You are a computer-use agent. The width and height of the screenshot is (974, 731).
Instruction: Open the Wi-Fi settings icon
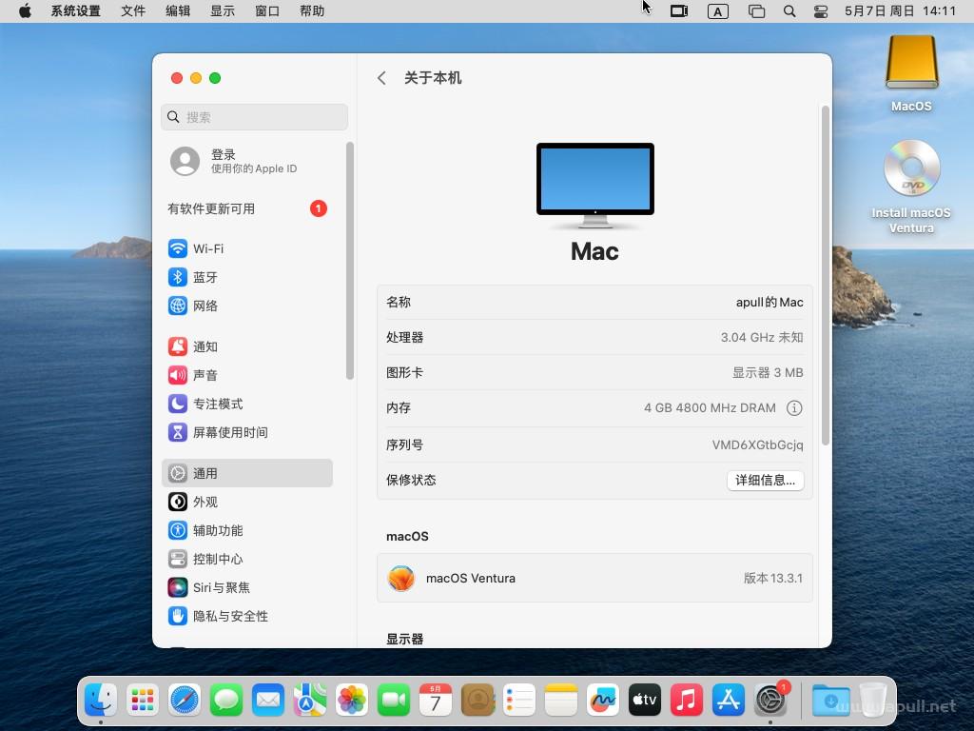pyautogui.click(x=178, y=248)
